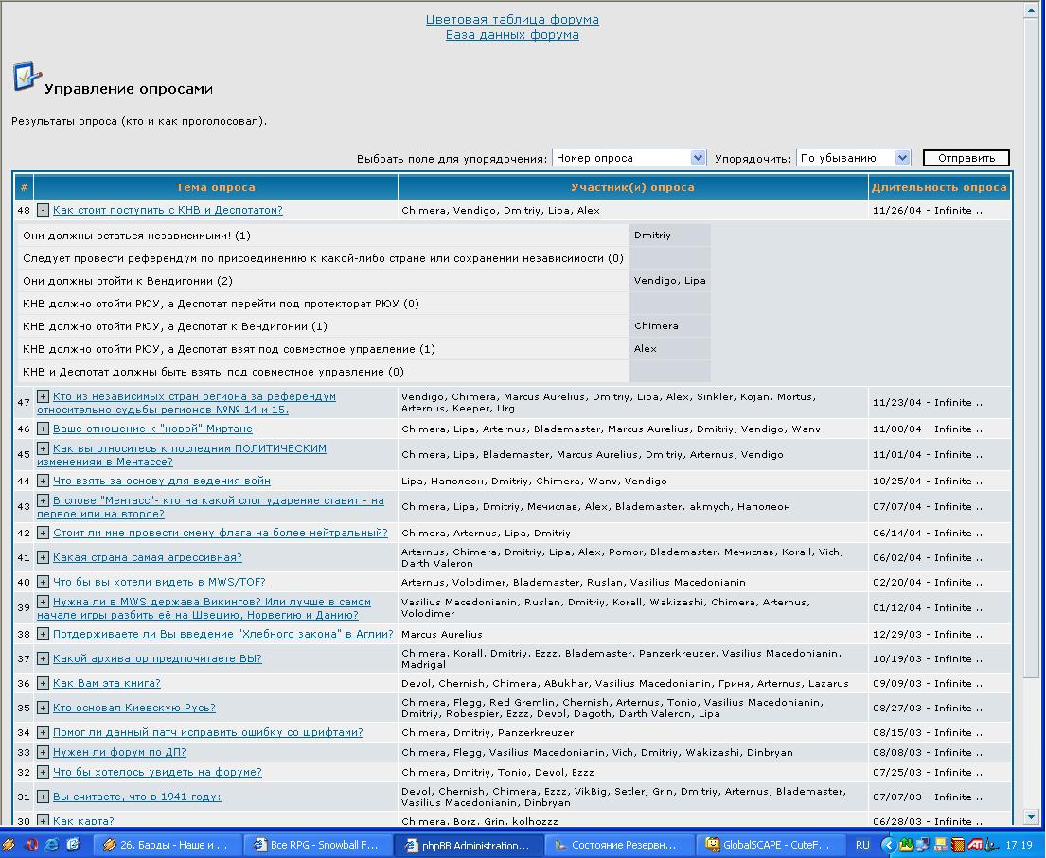Viewport: 1046px width, 858px height.
Task: Open poll link 'Как Вам эта книга?'
Action: click(x=106, y=683)
